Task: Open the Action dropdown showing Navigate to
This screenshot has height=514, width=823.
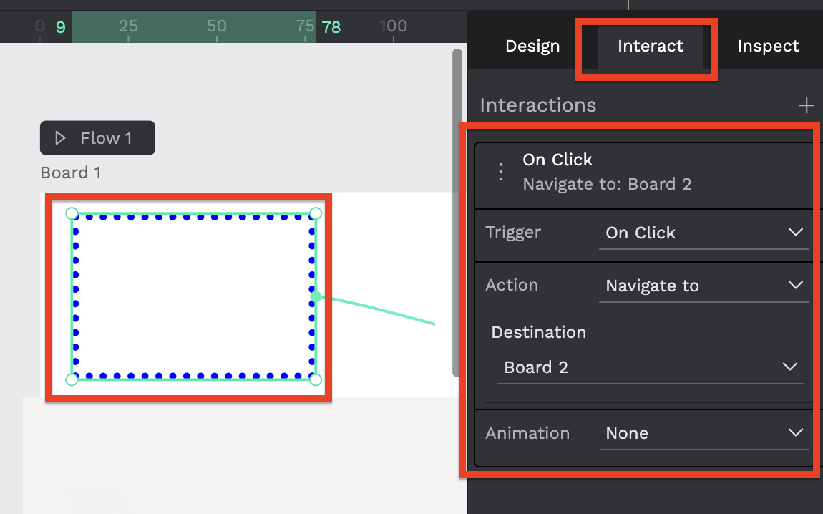Action: point(703,286)
